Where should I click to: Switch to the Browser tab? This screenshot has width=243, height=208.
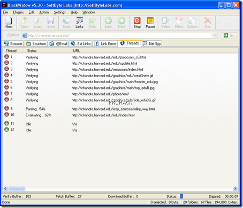point(13,43)
